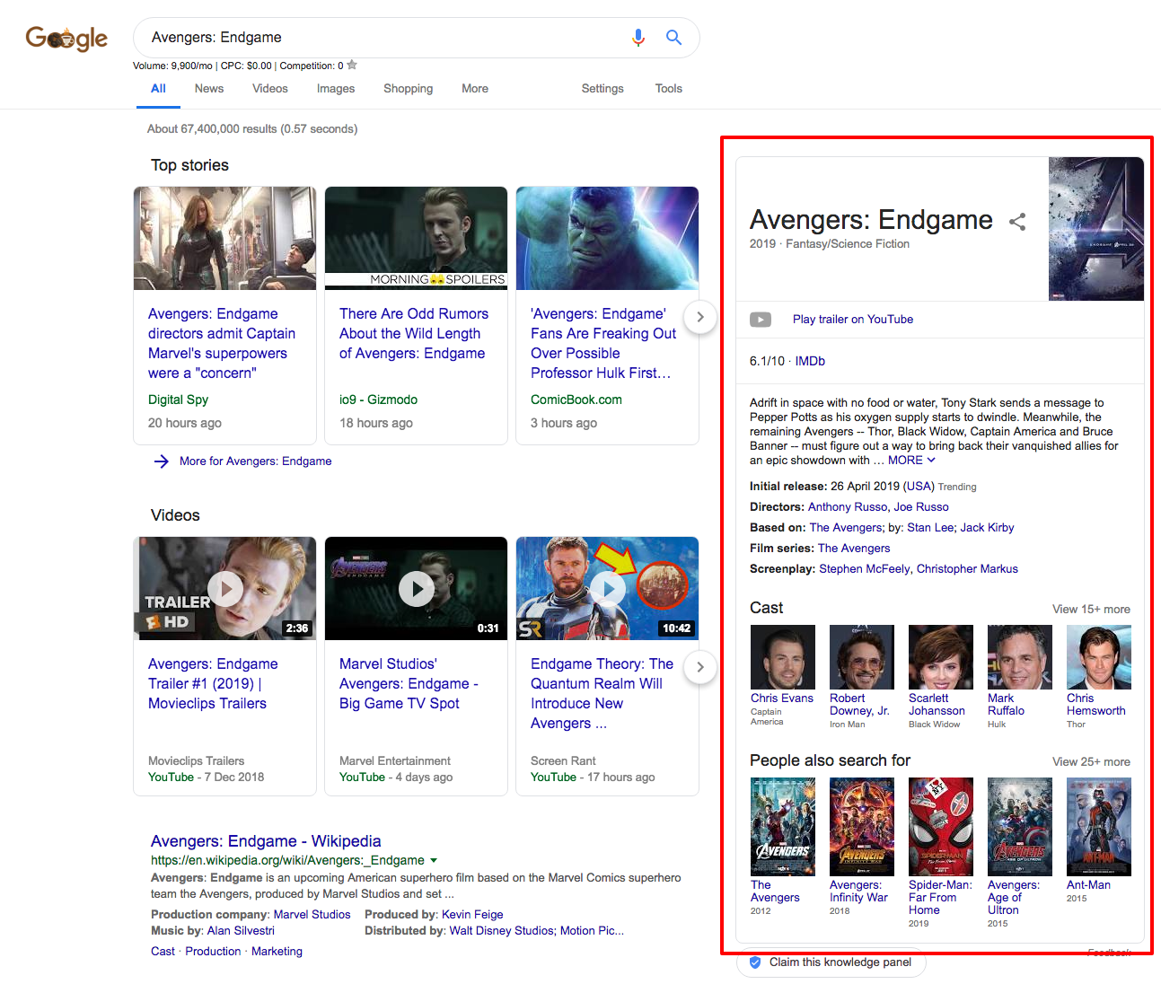Start voice search with microphone icon
The height and width of the screenshot is (984, 1161).
pyautogui.click(x=638, y=38)
